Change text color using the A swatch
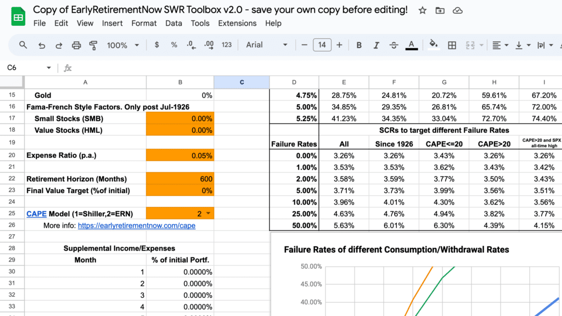This screenshot has width=562, height=316. [x=412, y=44]
